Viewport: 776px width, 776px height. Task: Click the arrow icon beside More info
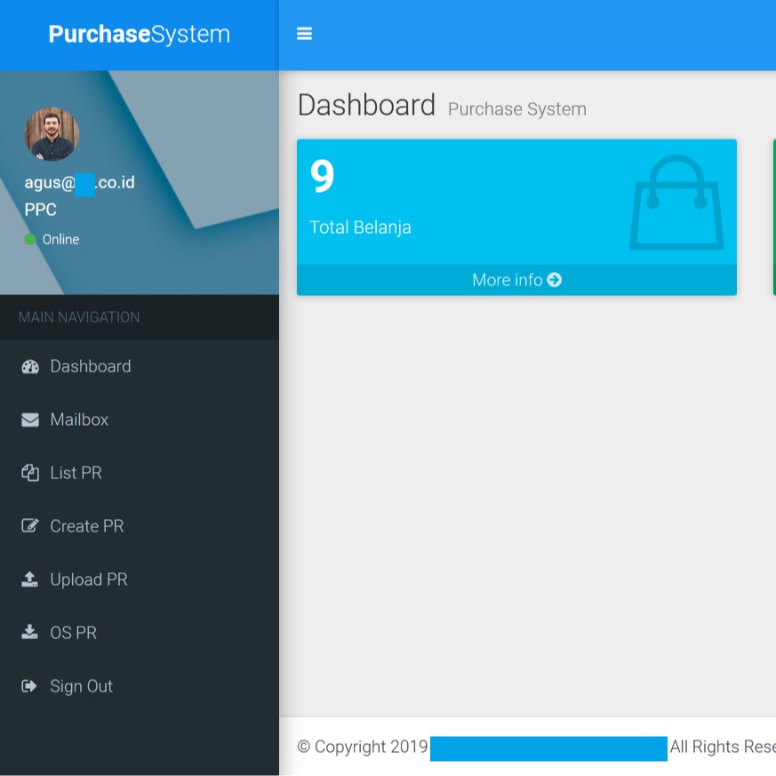[555, 280]
